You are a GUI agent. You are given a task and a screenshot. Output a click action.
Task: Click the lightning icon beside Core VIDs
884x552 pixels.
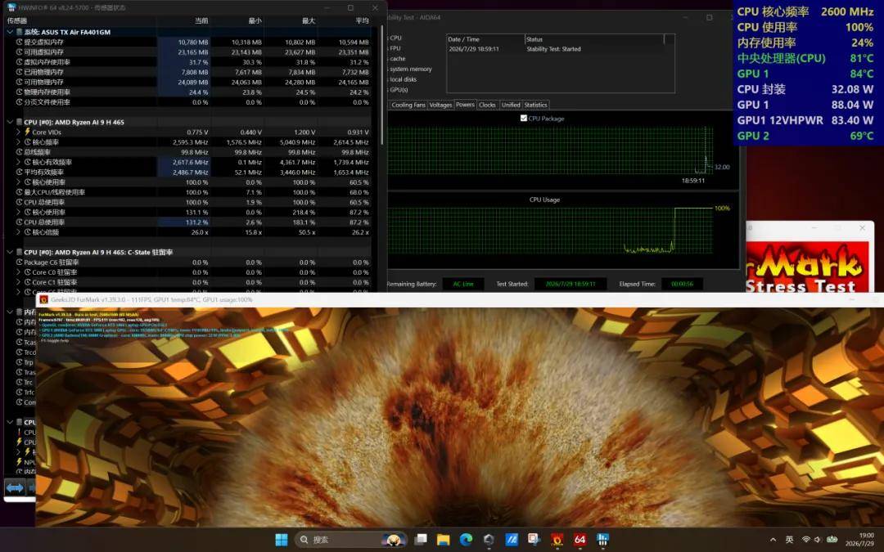27,132
